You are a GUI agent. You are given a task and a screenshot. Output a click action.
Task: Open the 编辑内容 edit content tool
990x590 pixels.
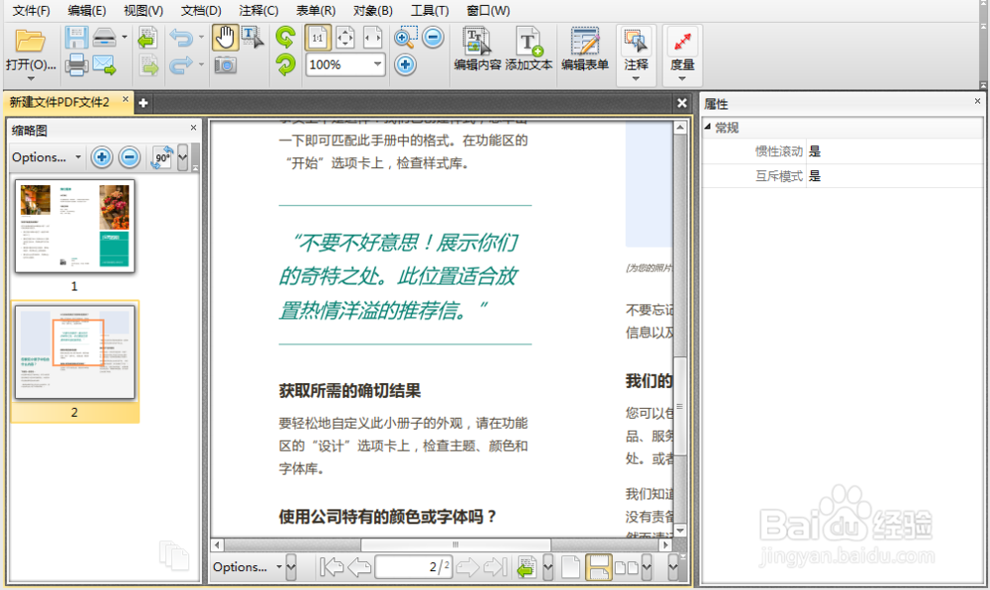tap(477, 49)
